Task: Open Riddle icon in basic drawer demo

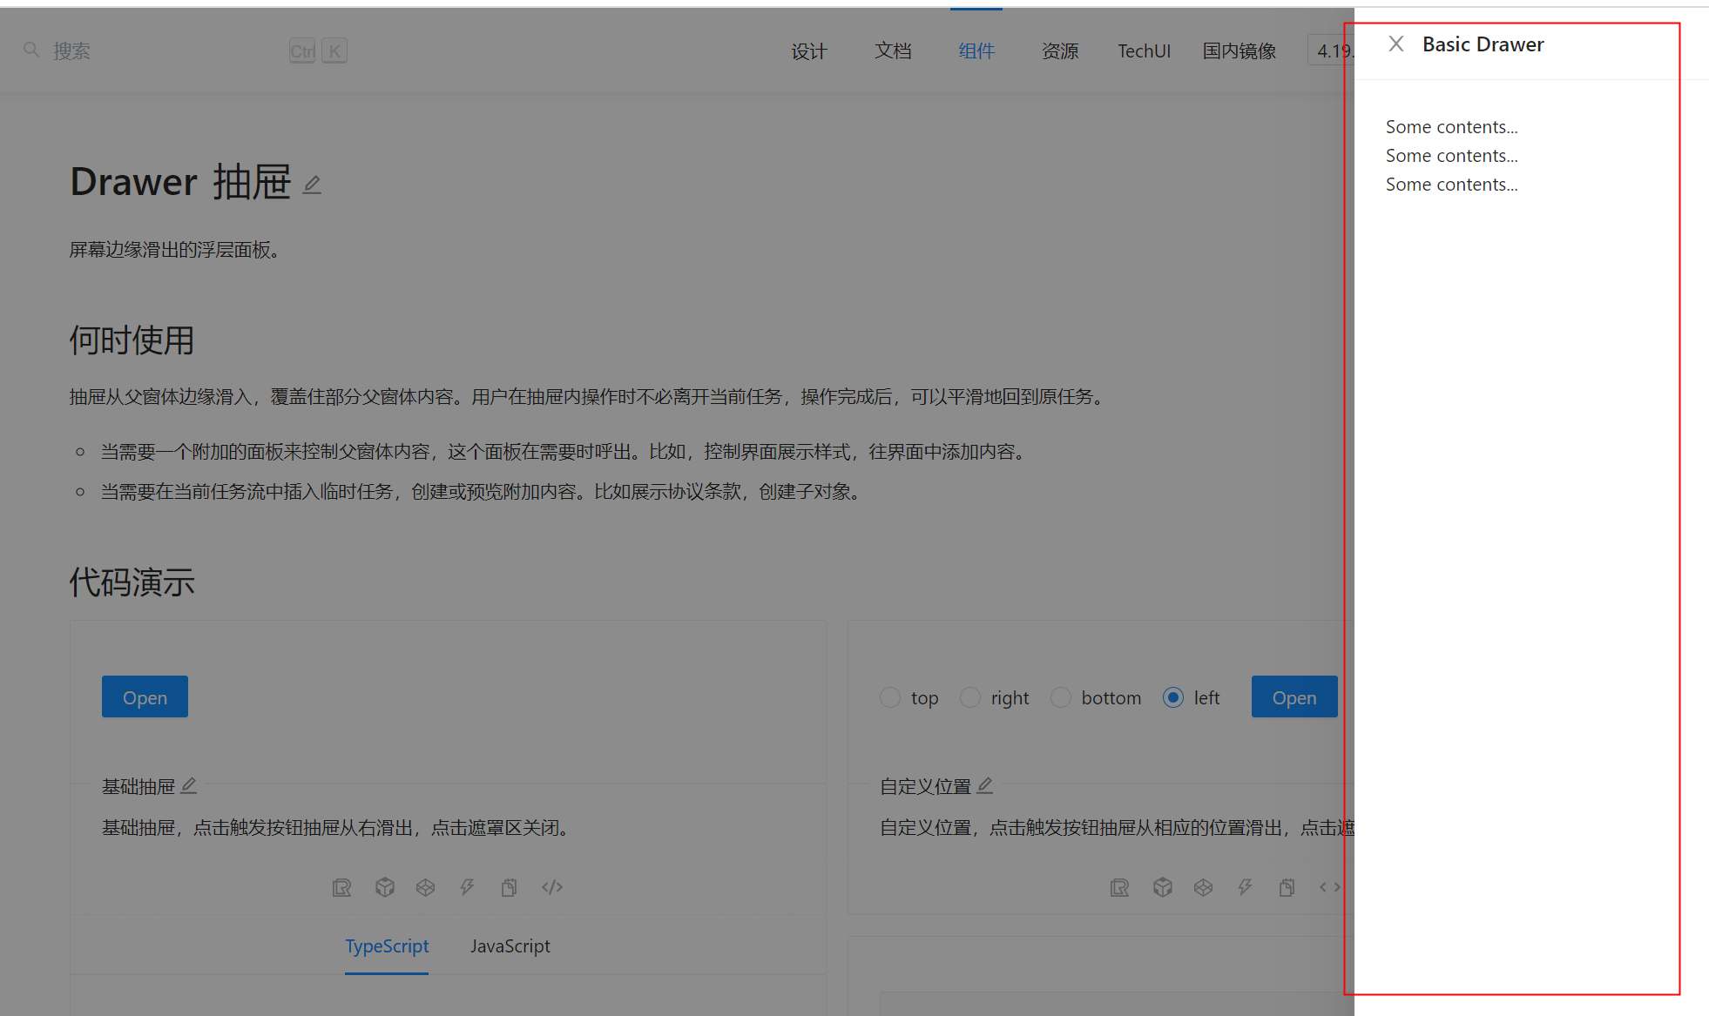Action: tap(341, 887)
